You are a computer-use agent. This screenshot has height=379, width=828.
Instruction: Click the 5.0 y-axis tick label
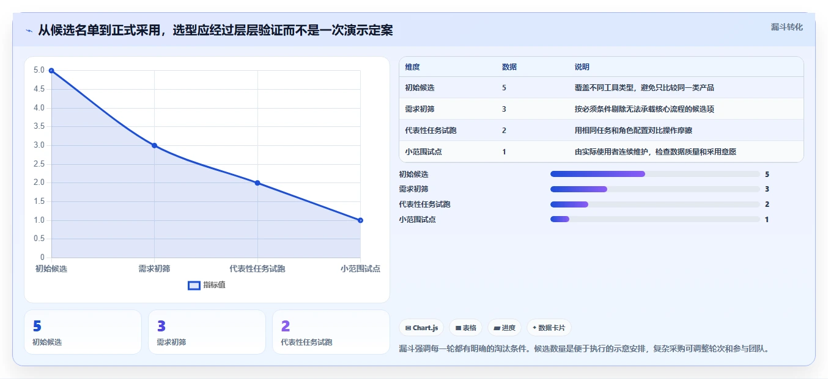(x=39, y=71)
